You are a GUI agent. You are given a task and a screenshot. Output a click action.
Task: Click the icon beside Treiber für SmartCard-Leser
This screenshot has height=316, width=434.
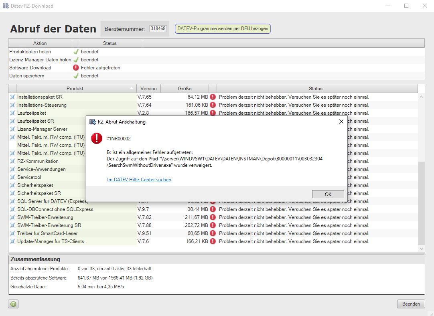click(12, 233)
